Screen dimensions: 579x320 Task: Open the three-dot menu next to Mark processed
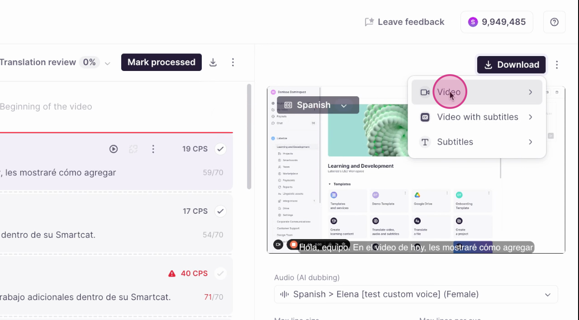pyautogui.click(x=233, y=62)
